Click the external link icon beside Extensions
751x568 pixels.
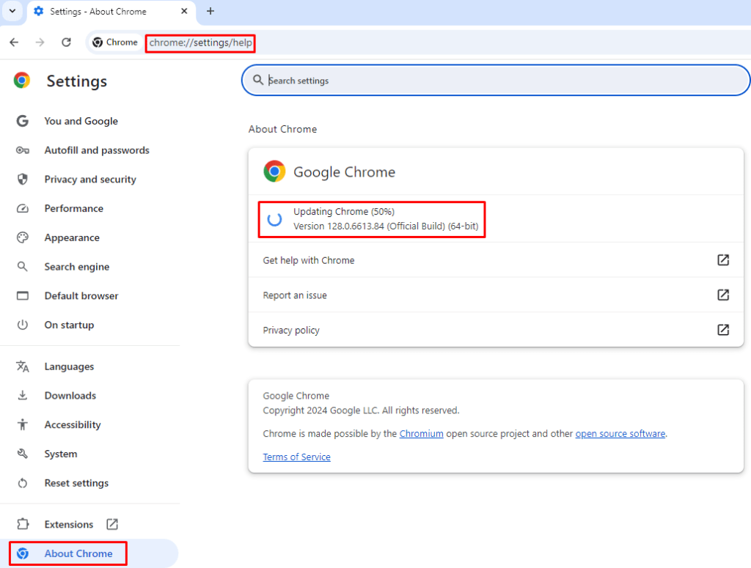pyautogui.click(x=112, y=525)
